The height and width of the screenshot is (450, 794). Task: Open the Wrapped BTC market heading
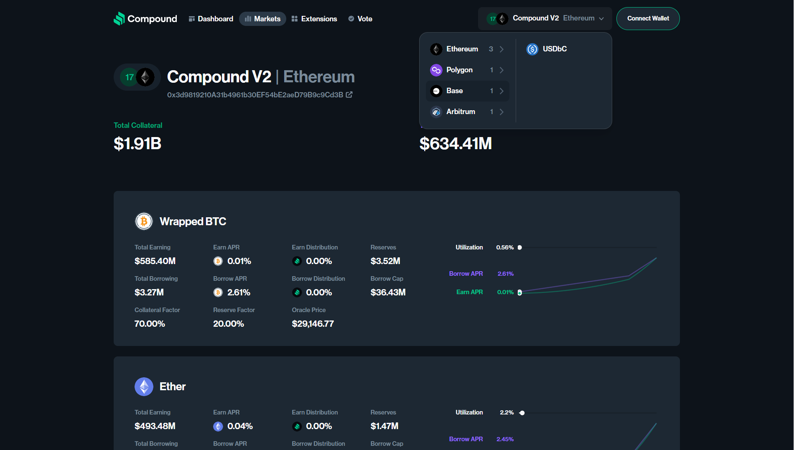(193, 221)
